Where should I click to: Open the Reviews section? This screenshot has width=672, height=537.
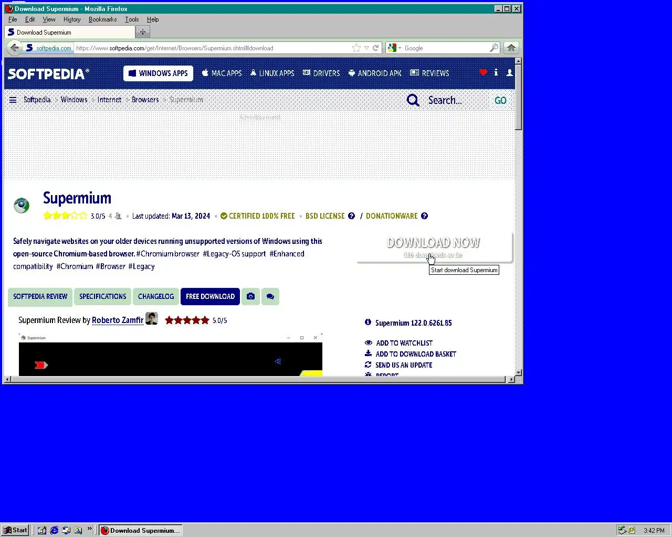429,73
